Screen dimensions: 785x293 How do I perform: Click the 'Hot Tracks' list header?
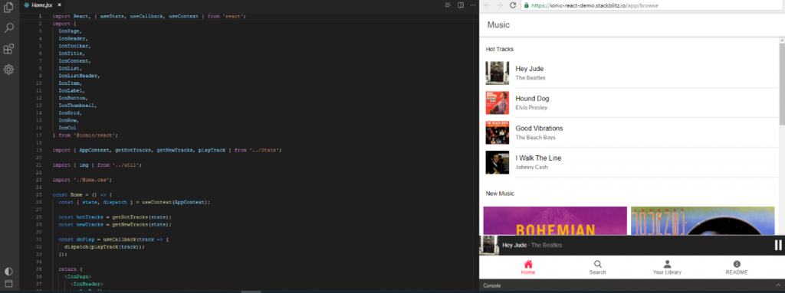(x=500, y=49)
